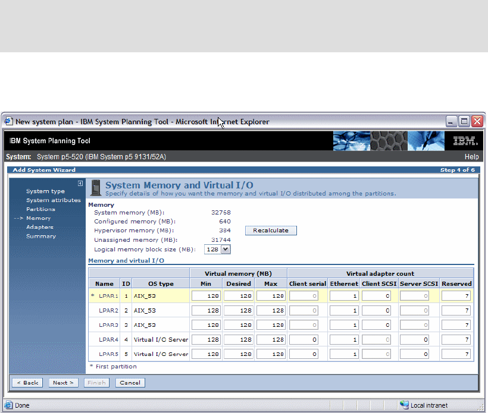The height and width of the screenshot is (413, 488).
Task: Click LPAR3 Max memory field
Action: [271, 325]
